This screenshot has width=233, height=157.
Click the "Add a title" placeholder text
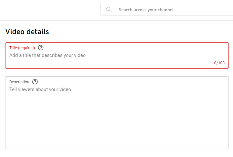click(x=47, y=55)
